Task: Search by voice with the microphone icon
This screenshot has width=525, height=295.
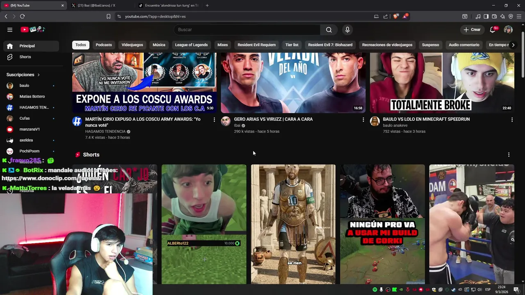Action: (x=347, y=29)
